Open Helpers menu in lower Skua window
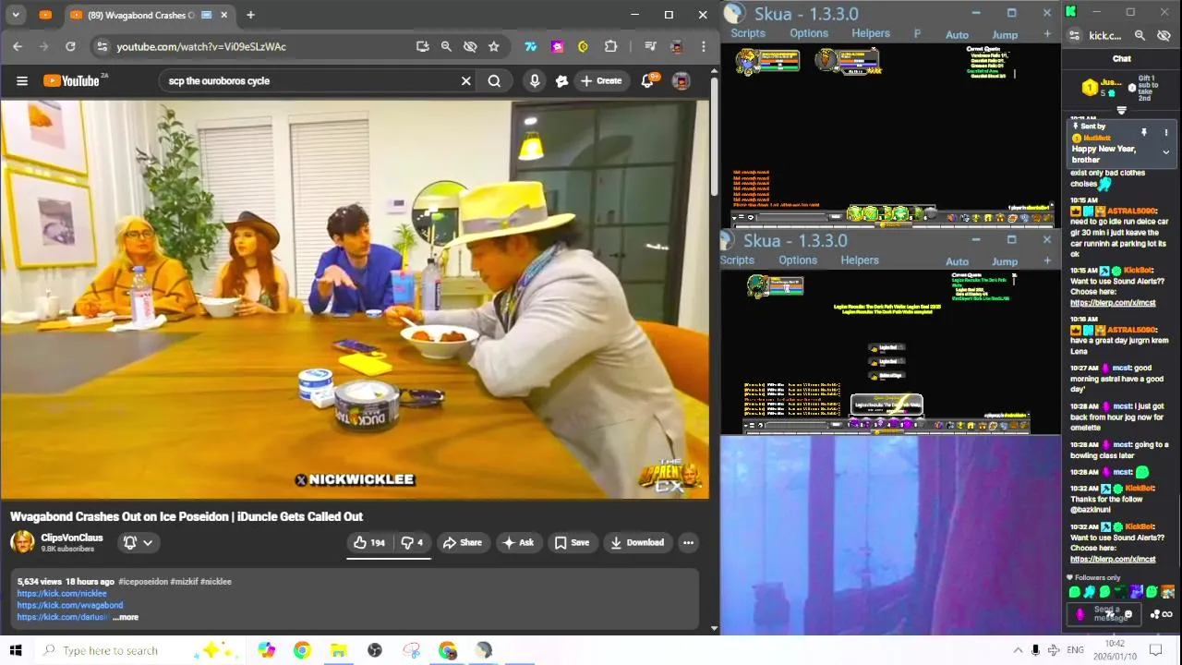This screenshot has height=665, width=1182. click(x=860, y=260)
